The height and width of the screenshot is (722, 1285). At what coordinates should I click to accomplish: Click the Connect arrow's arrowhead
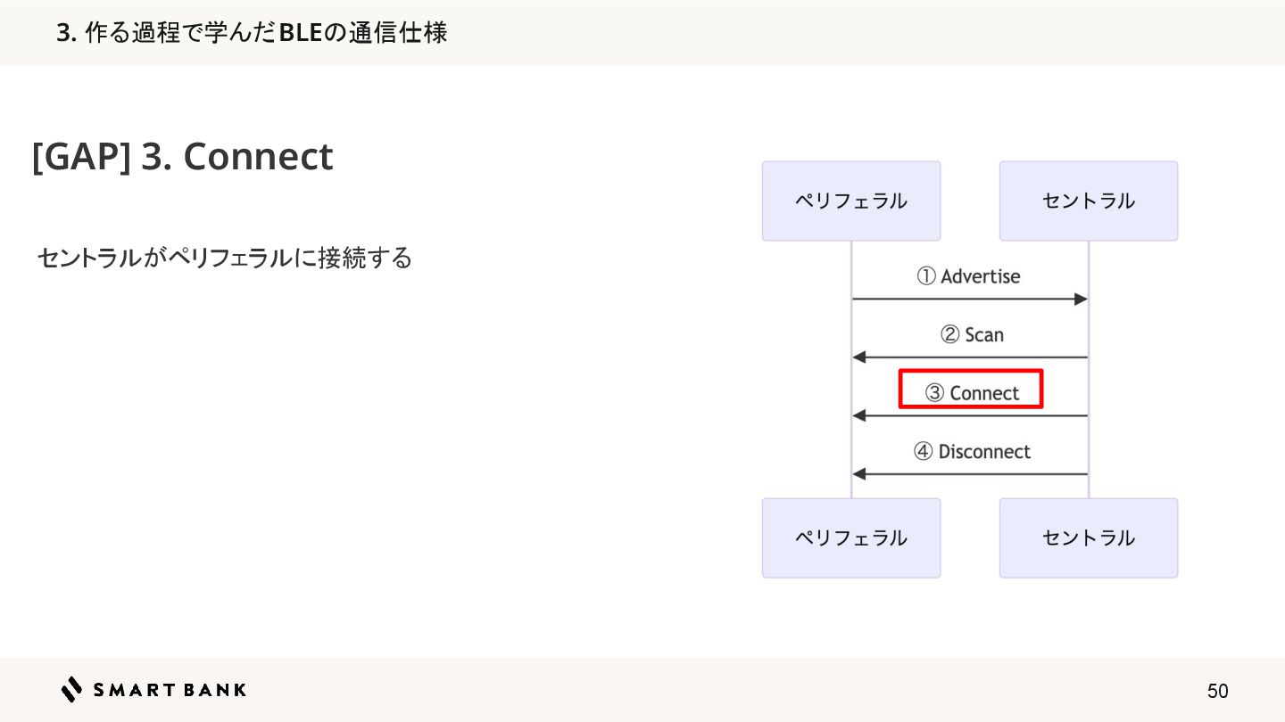pos(859,416)
